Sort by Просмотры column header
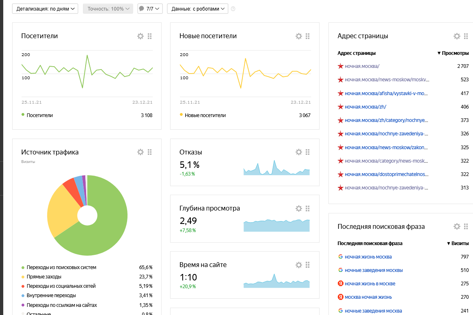 coord(453,53)
